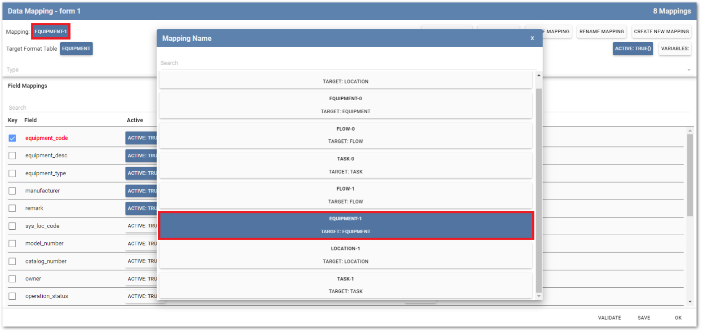The width and height of the screenshot is (701, 331).
Task: Enable the equipment_desc key checkbox
Action: tap(12, 156)
